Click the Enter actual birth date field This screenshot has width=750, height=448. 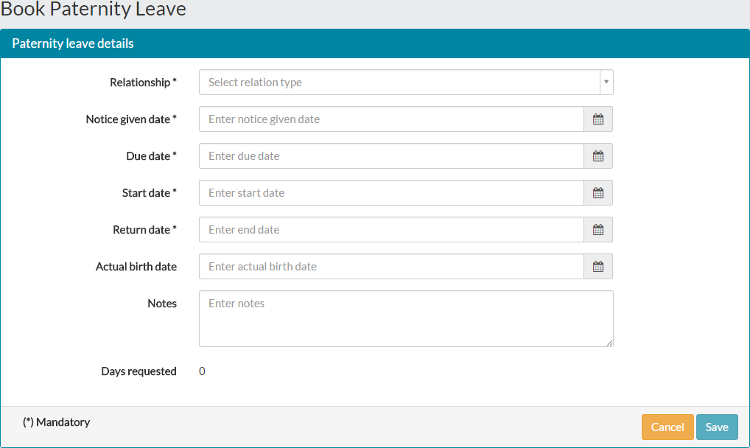(x=391, y=267)
